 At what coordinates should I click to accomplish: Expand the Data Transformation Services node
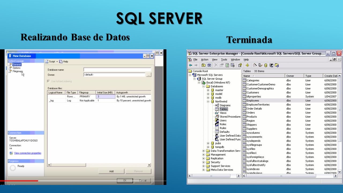[203, 151]
